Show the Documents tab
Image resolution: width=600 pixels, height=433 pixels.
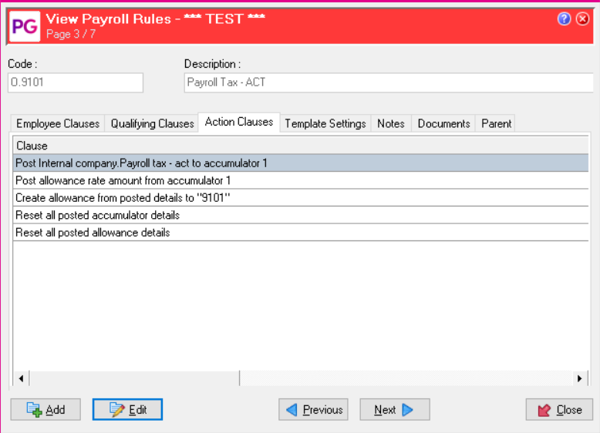coord(443,123)
